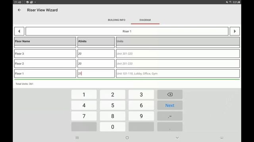Click the Units column header
Screen dimensions: 254x142
(x=178, y=41)
